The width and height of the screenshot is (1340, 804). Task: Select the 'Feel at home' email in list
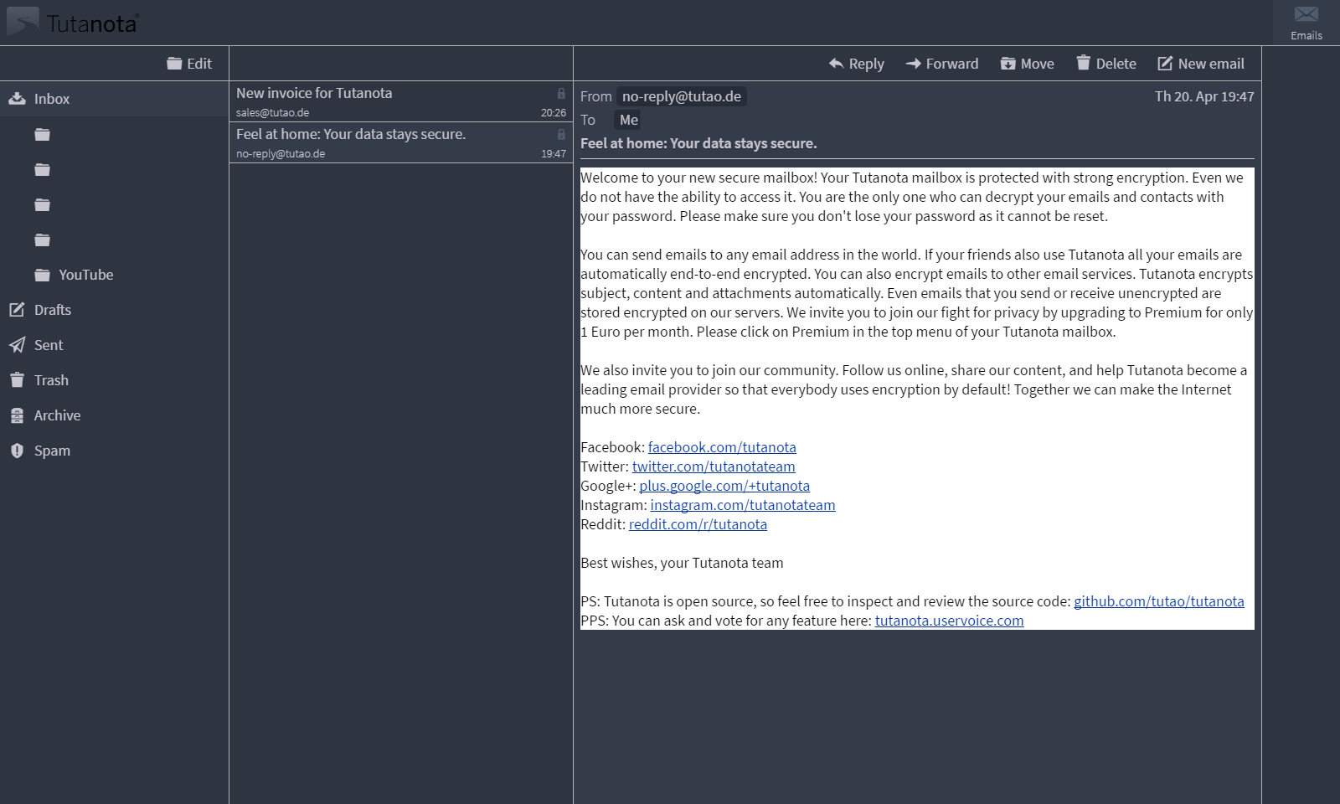tap(401, 143)
